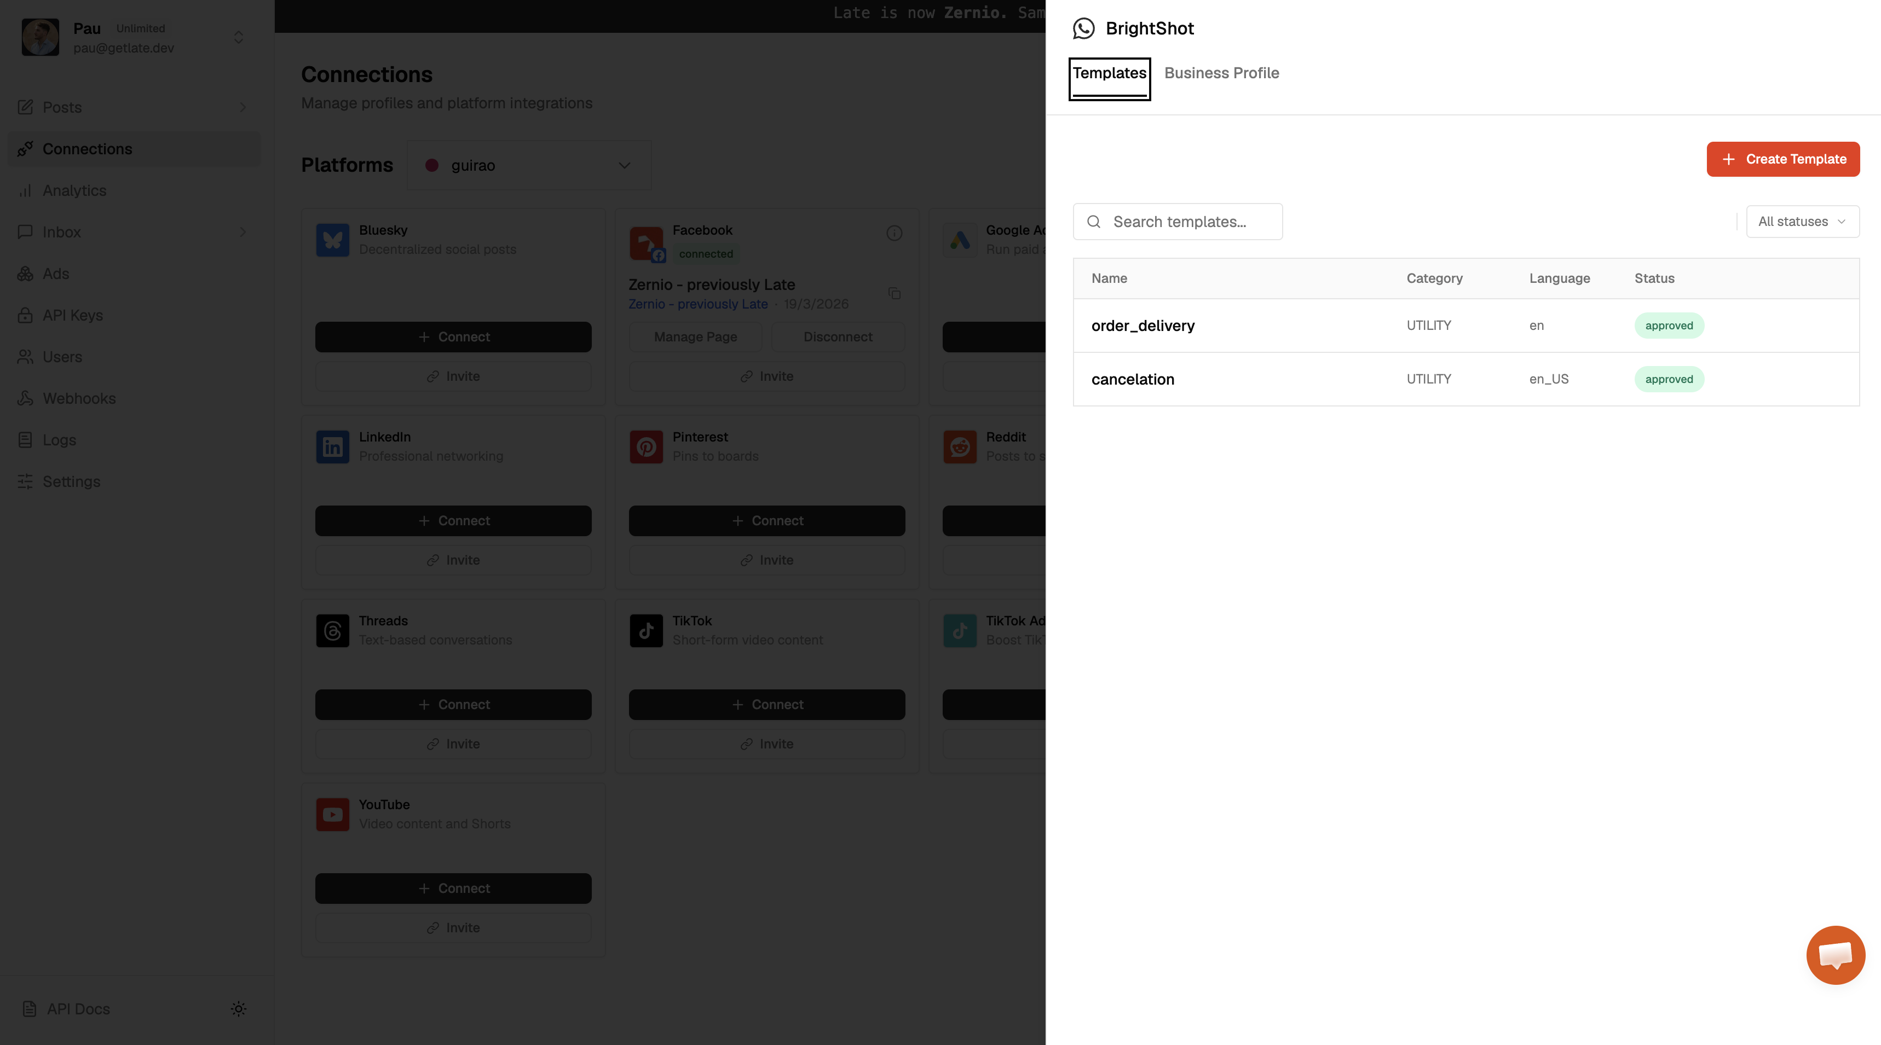
Task: Select the Templates tab
Action: point(1109,73)
